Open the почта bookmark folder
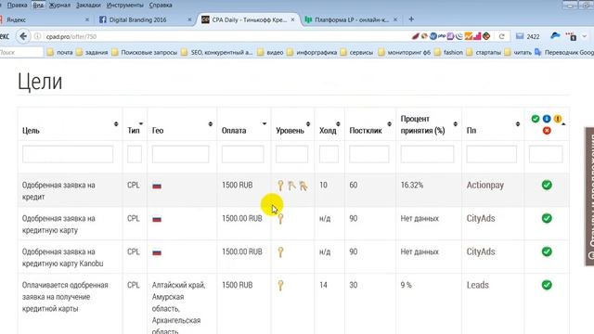 59,52
